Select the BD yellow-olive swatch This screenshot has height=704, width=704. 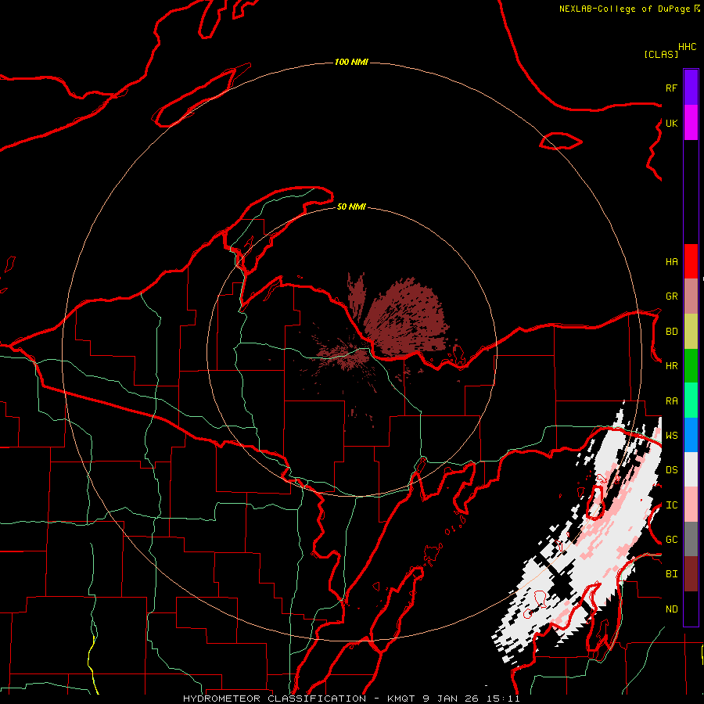tap(691, 332)
